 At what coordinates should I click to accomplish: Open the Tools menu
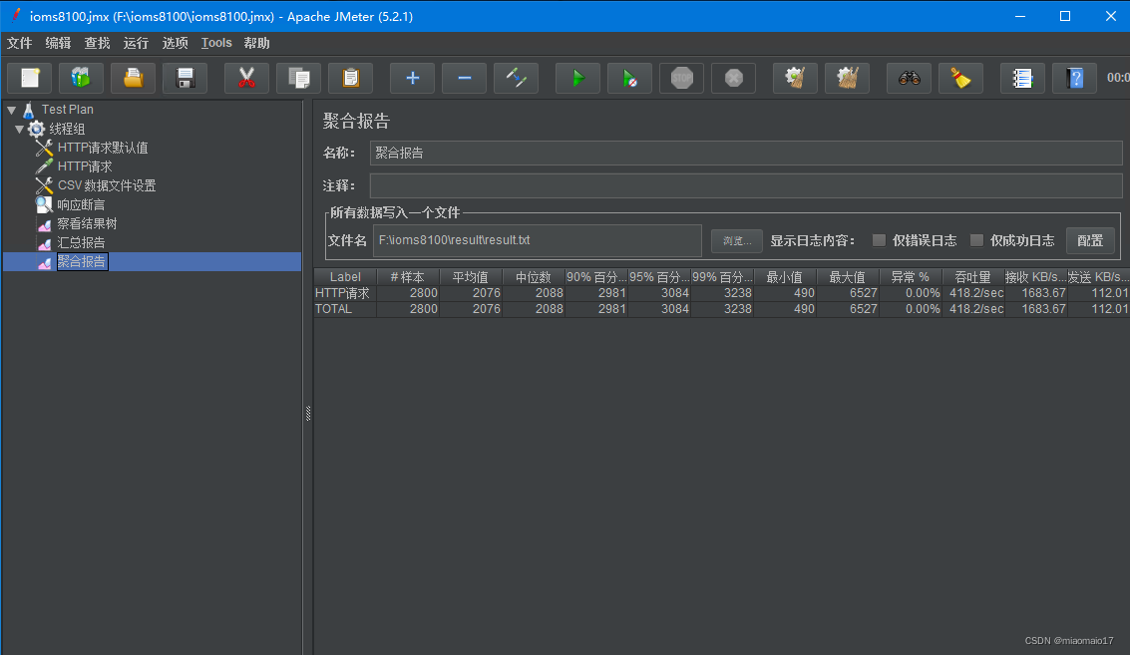tap(216, 43)
